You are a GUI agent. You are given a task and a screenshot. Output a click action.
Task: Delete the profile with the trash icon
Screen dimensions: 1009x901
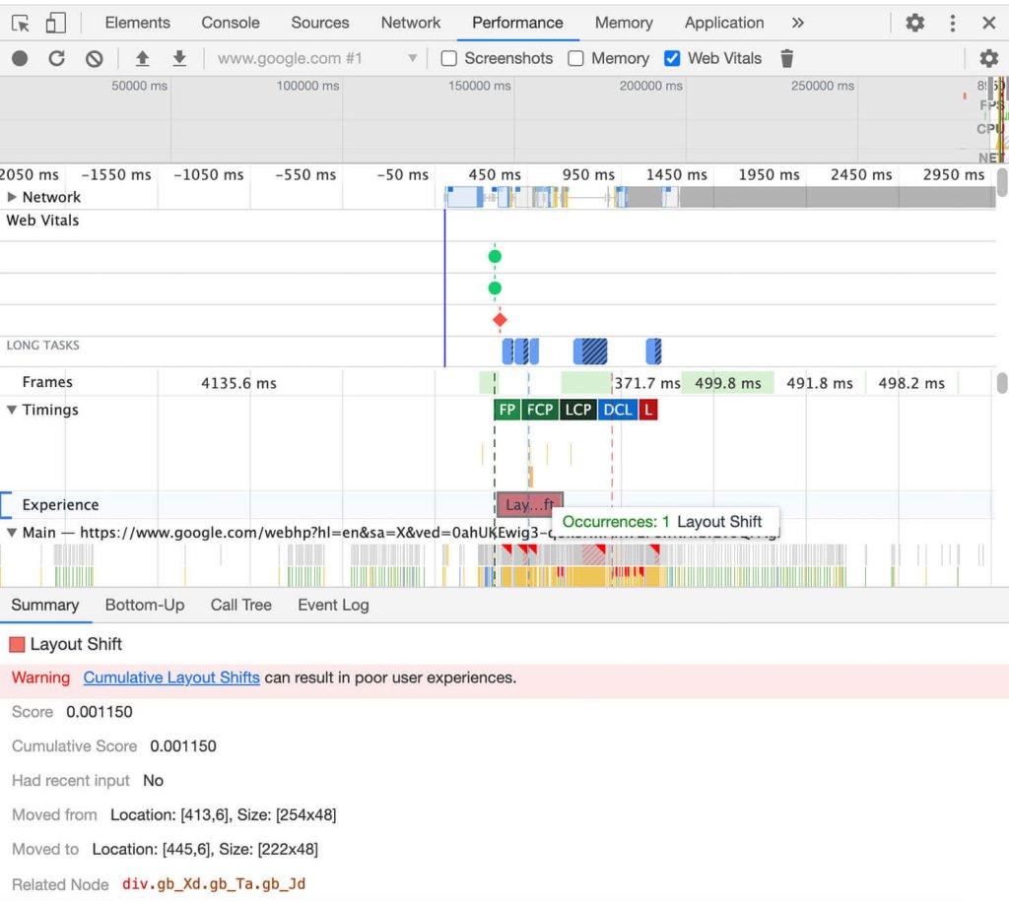786,58
